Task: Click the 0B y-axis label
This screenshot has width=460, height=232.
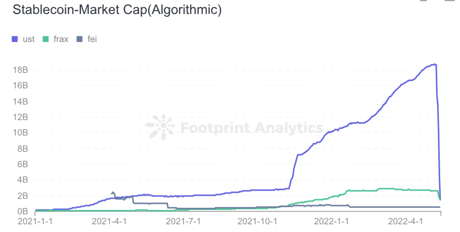Action: tap(22, 211)
